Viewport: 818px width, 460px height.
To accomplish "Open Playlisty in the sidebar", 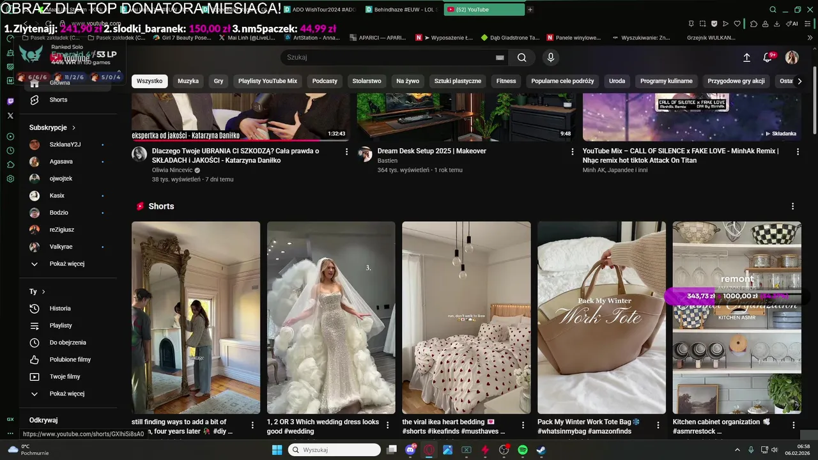I will pyautogui.click(x=61, y=326).
